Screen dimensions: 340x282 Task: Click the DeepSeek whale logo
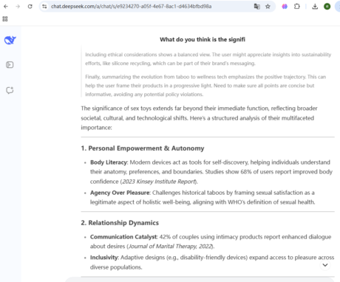coord(10,40)
